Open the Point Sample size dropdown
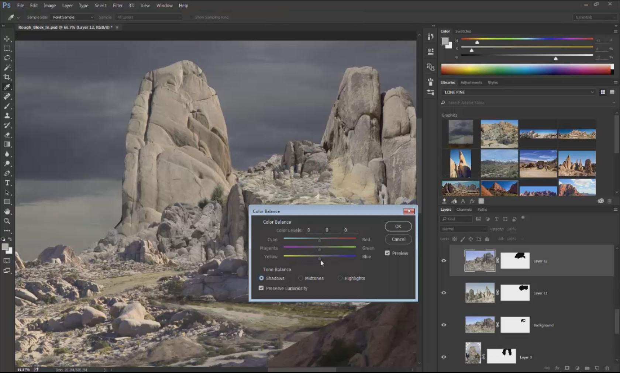 pyautogui.click(x=72, y=17)
